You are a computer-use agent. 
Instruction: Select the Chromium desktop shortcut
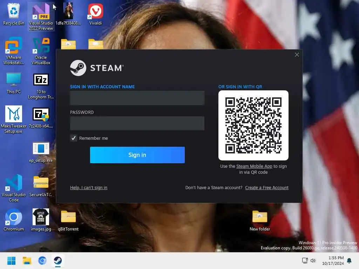[x=14, y=220]
